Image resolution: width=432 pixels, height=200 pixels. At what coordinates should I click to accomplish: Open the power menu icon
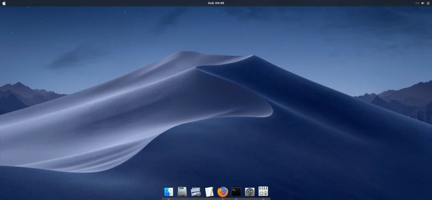tap(428, 3)
